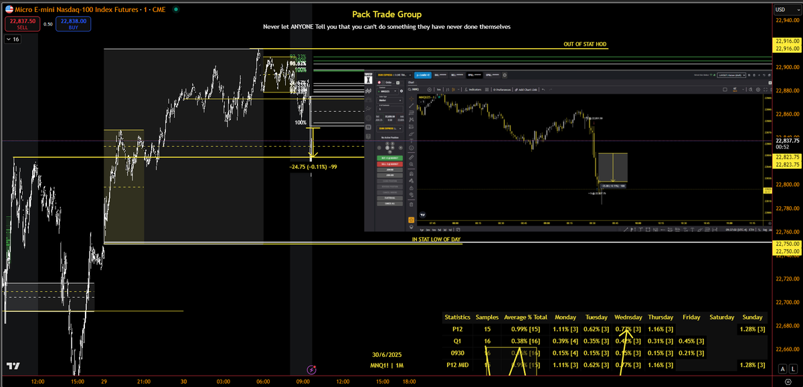The height and width of the screenshot is (387, 803).
Task: Click the Q1 row label in statistics table
Action: [458, 341]
